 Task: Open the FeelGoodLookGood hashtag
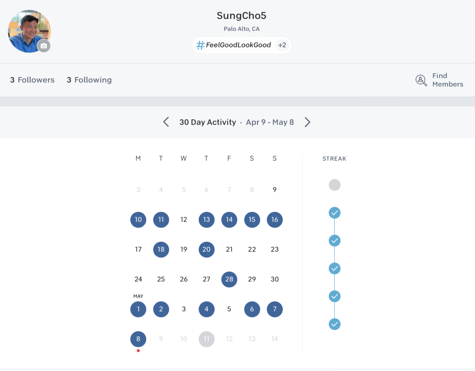coord(238,45)
